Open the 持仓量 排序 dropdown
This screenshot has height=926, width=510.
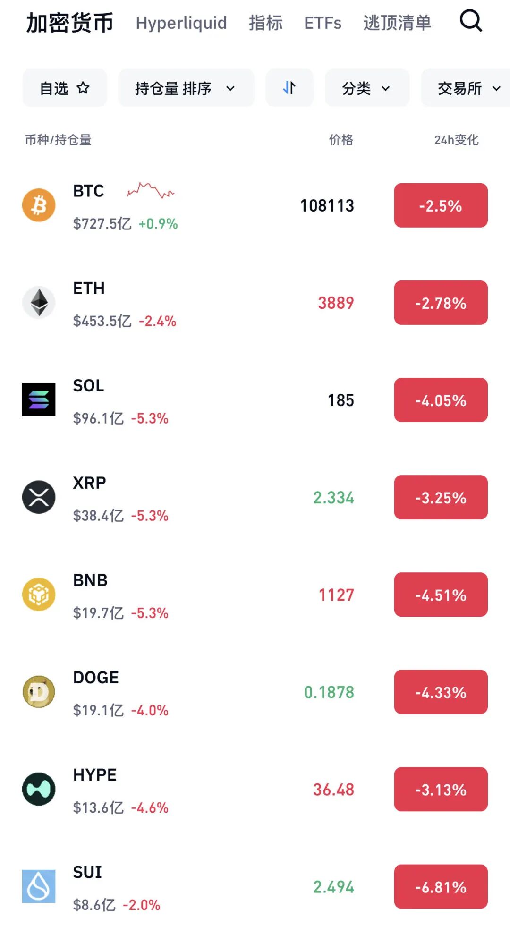point(186,88)
